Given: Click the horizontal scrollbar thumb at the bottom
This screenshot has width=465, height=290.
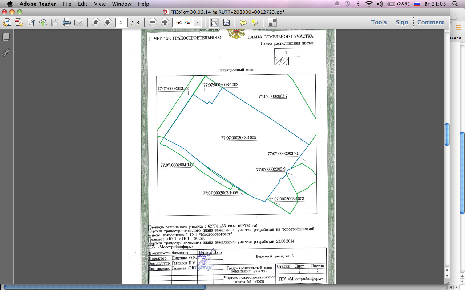Looking at the screenshot, I should point(105,287).
